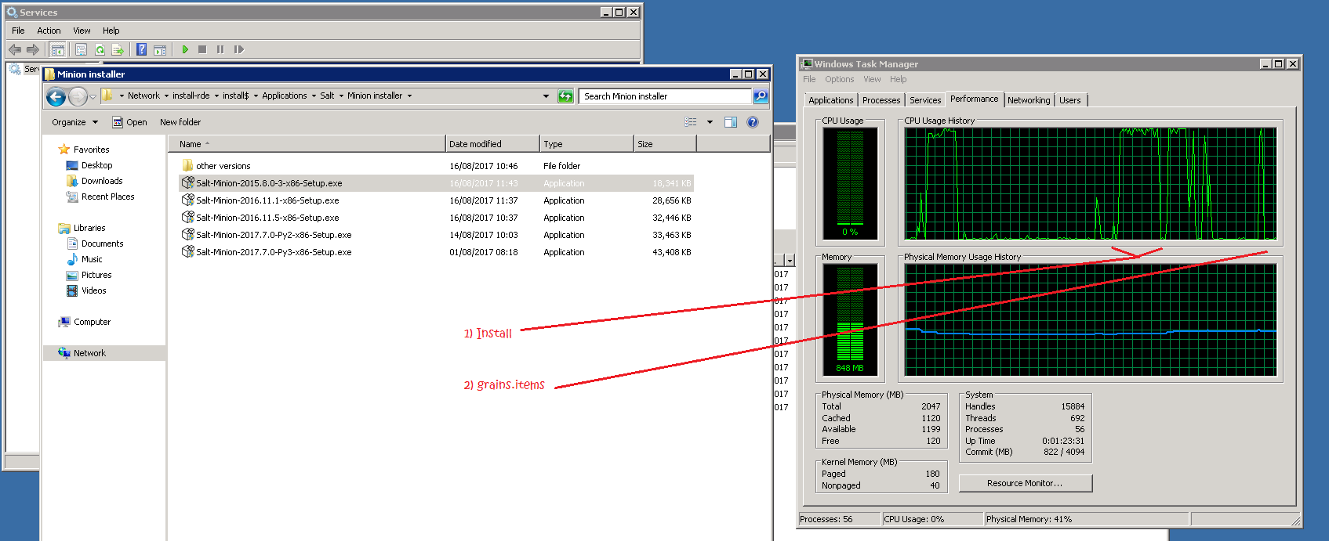Select Salt-Minion-2015.8.0-3-x86-Setup.exe file

click(x=436, y=183)
